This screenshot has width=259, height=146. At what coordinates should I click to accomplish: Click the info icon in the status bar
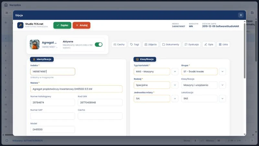7,140
